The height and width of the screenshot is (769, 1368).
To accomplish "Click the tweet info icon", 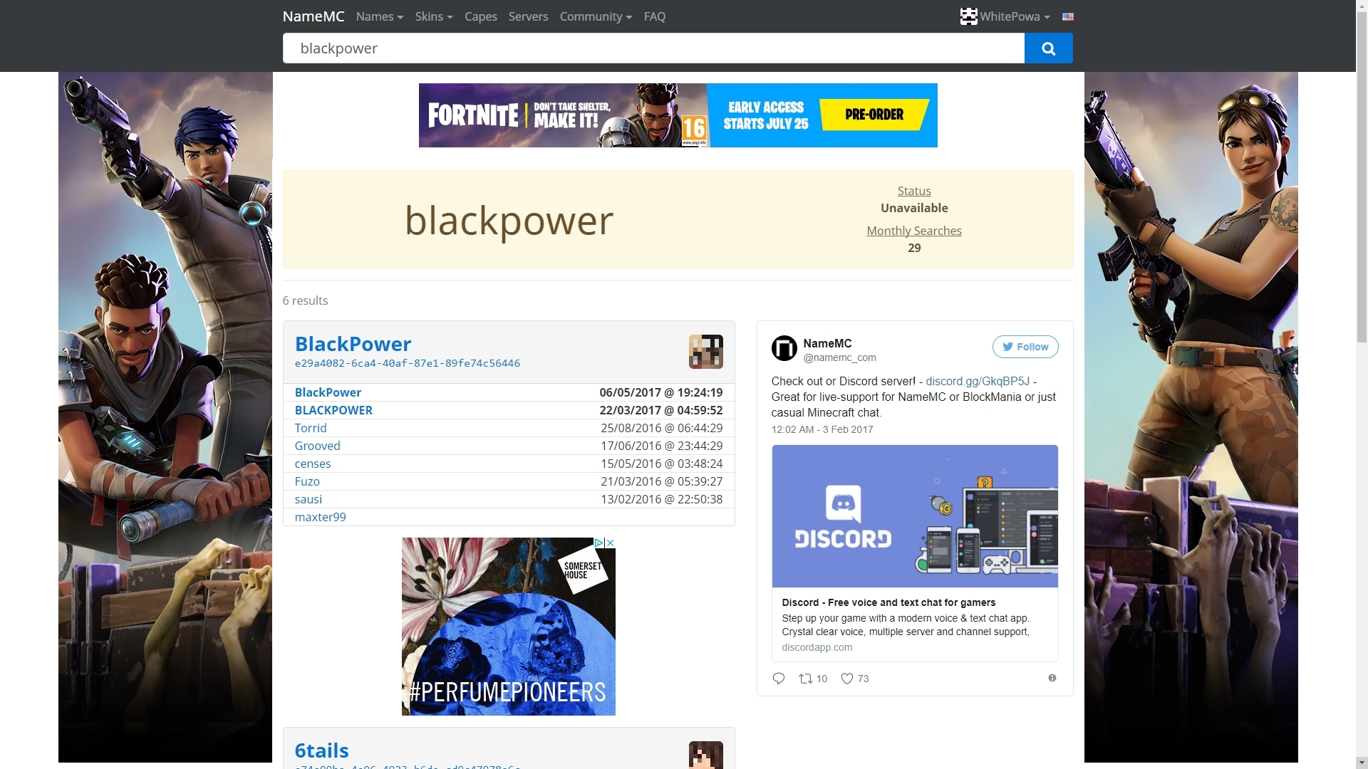I will [x=1052, y=678].
